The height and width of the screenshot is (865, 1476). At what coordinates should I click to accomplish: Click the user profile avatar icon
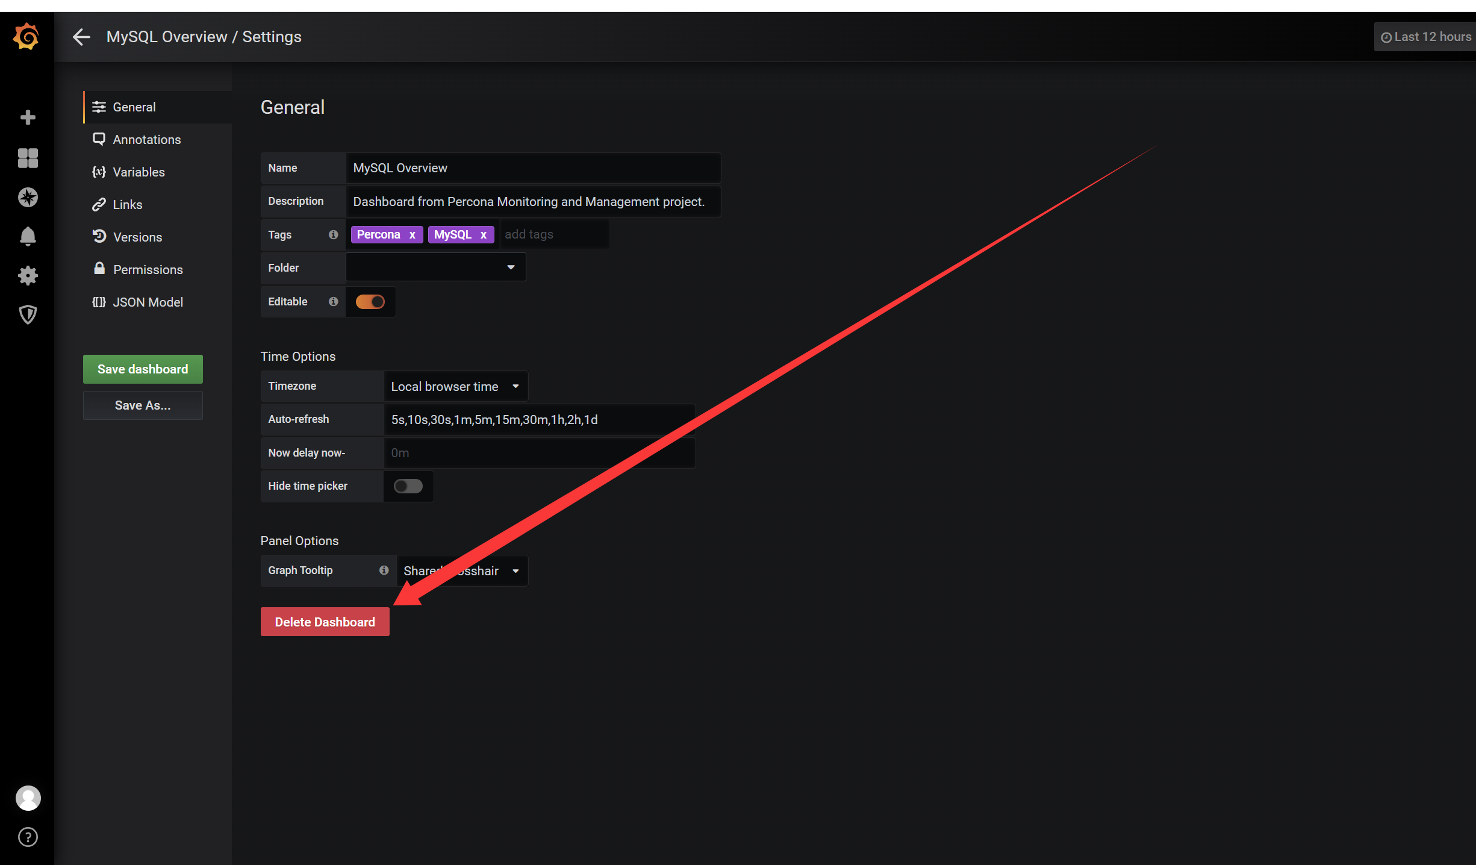click(28, 798)
